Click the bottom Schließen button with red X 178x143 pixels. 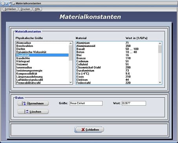tap(89, 130)
